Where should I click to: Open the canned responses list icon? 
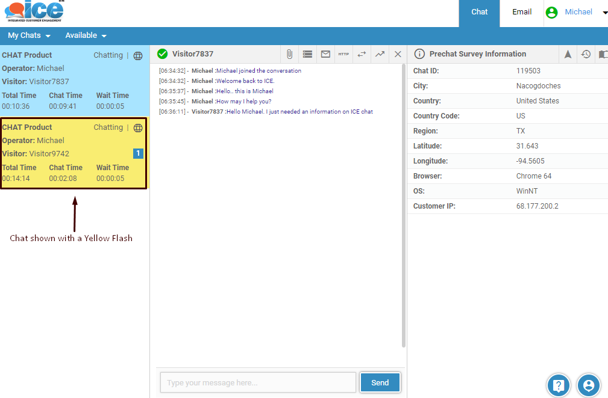tap(307, 54)
